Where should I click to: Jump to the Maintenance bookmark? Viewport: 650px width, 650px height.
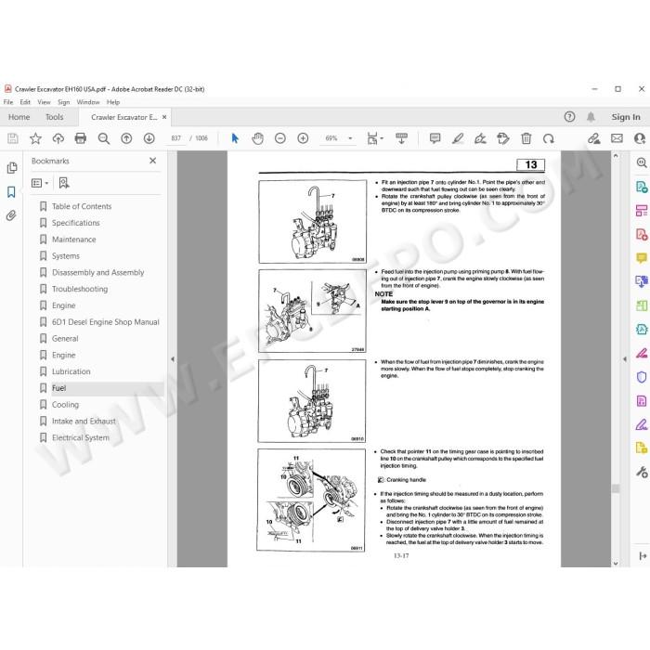coord(73,240)
